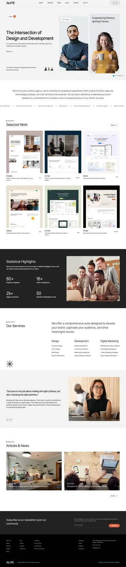126x567 pixels.
Task: Click the Pricing footer link
Action: pyautogui.click(x=22, y=543)
